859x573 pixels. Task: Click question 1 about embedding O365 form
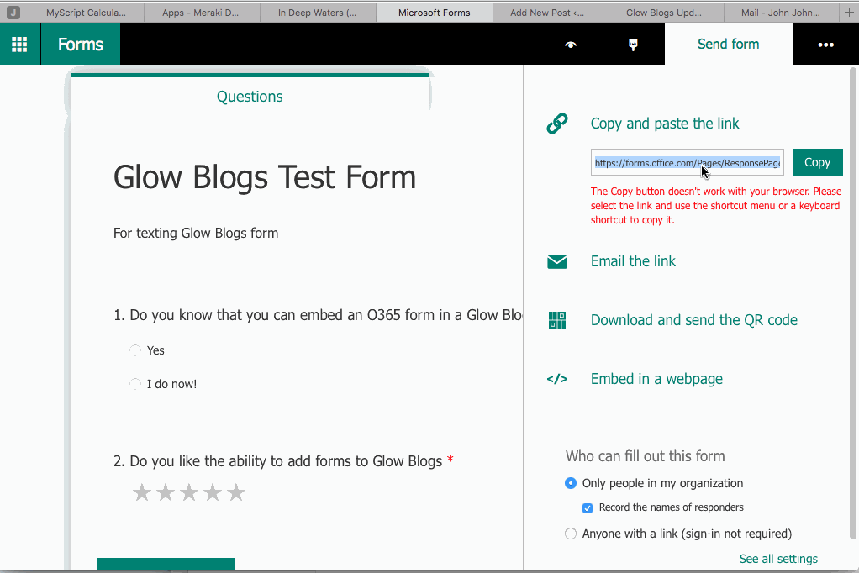[318, 315]
